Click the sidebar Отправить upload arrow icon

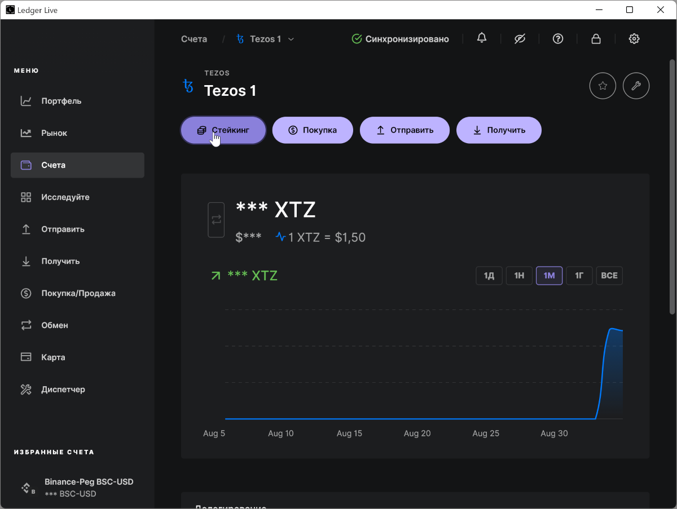point(26,229)
